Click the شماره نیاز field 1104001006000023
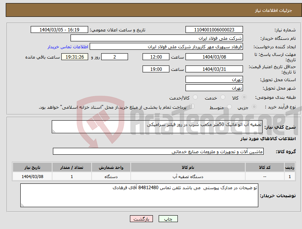Image resolution: width=302 pixels, height=229 pixels. (x=214, y=29)
